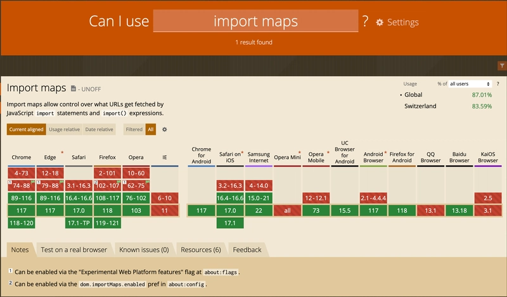Viewport: 507px width, 297px height.
Task: Click the KaiOS Browser header
Action: click(488, 158)
